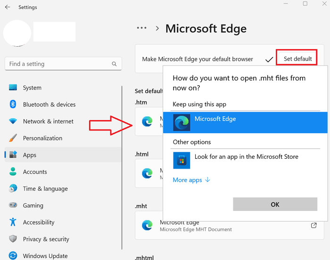
Task: Click the Set default button
Action: [x=297, y=59]
